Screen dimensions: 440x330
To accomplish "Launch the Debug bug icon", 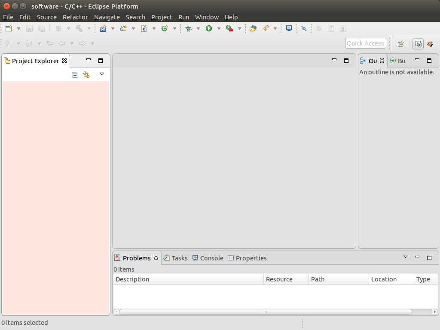I will pyautogui.click(x=188, y=28).
